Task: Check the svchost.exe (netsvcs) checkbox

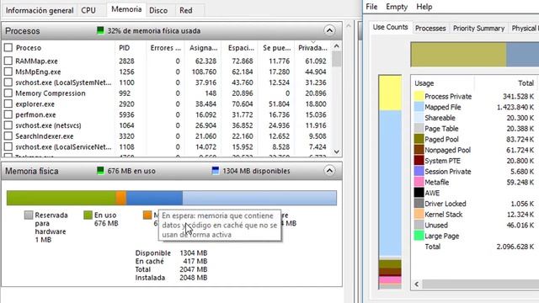Action: [x=8, y=125]
